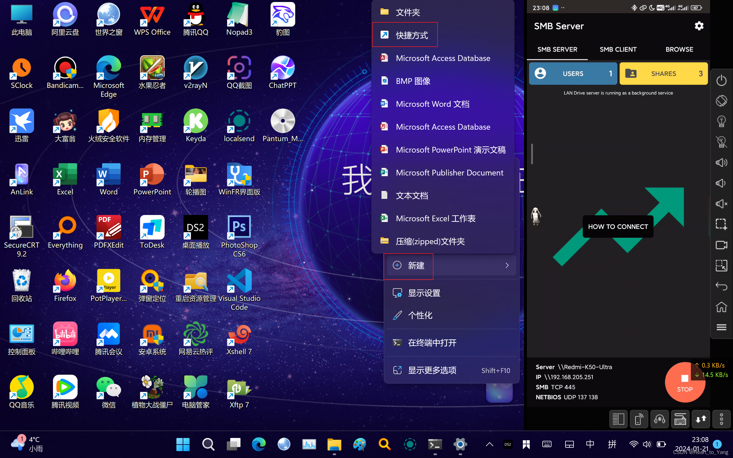Open the Bandicam desktop shortcut
Image resolution: width=733 pixels, height=458 pixels.
[65, 72]
